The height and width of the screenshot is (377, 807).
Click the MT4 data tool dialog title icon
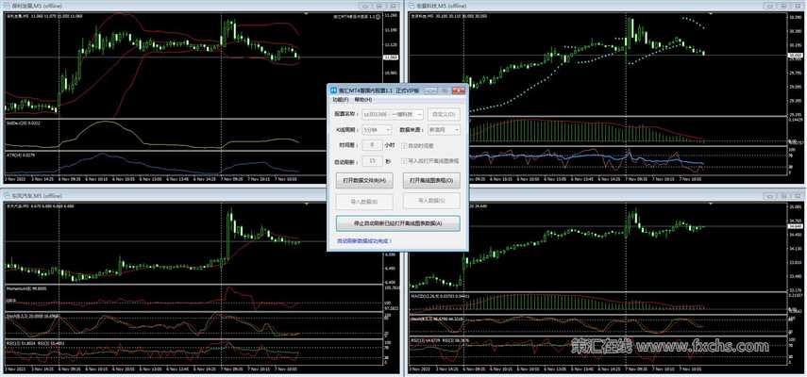pos(333,90)
